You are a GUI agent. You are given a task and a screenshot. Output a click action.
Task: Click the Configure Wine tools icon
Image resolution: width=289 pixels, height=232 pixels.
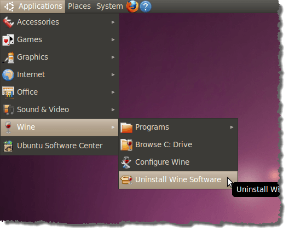[x=126, y=163]
